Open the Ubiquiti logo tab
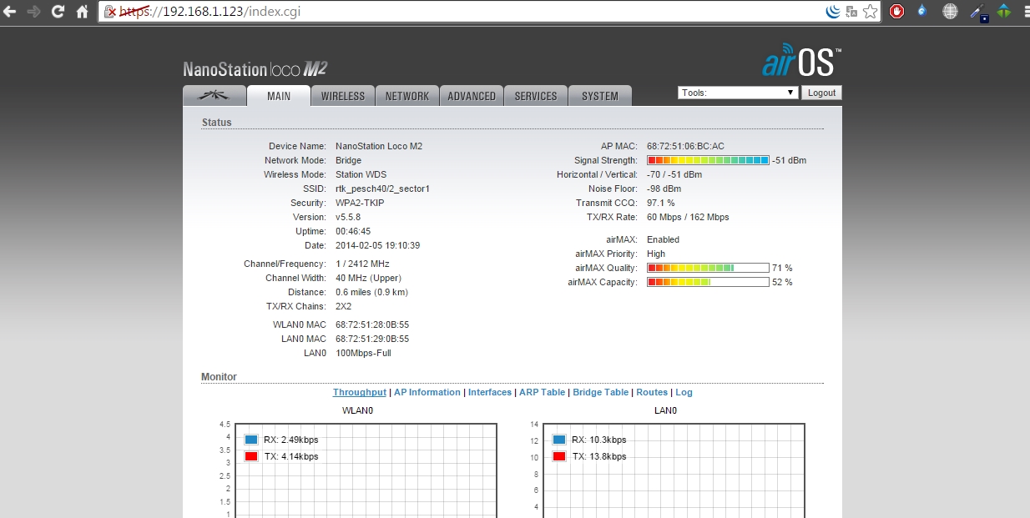Image resolution: width=1030 pixels, height=518 pixels. pyautogui.click(x=215, y=96)
